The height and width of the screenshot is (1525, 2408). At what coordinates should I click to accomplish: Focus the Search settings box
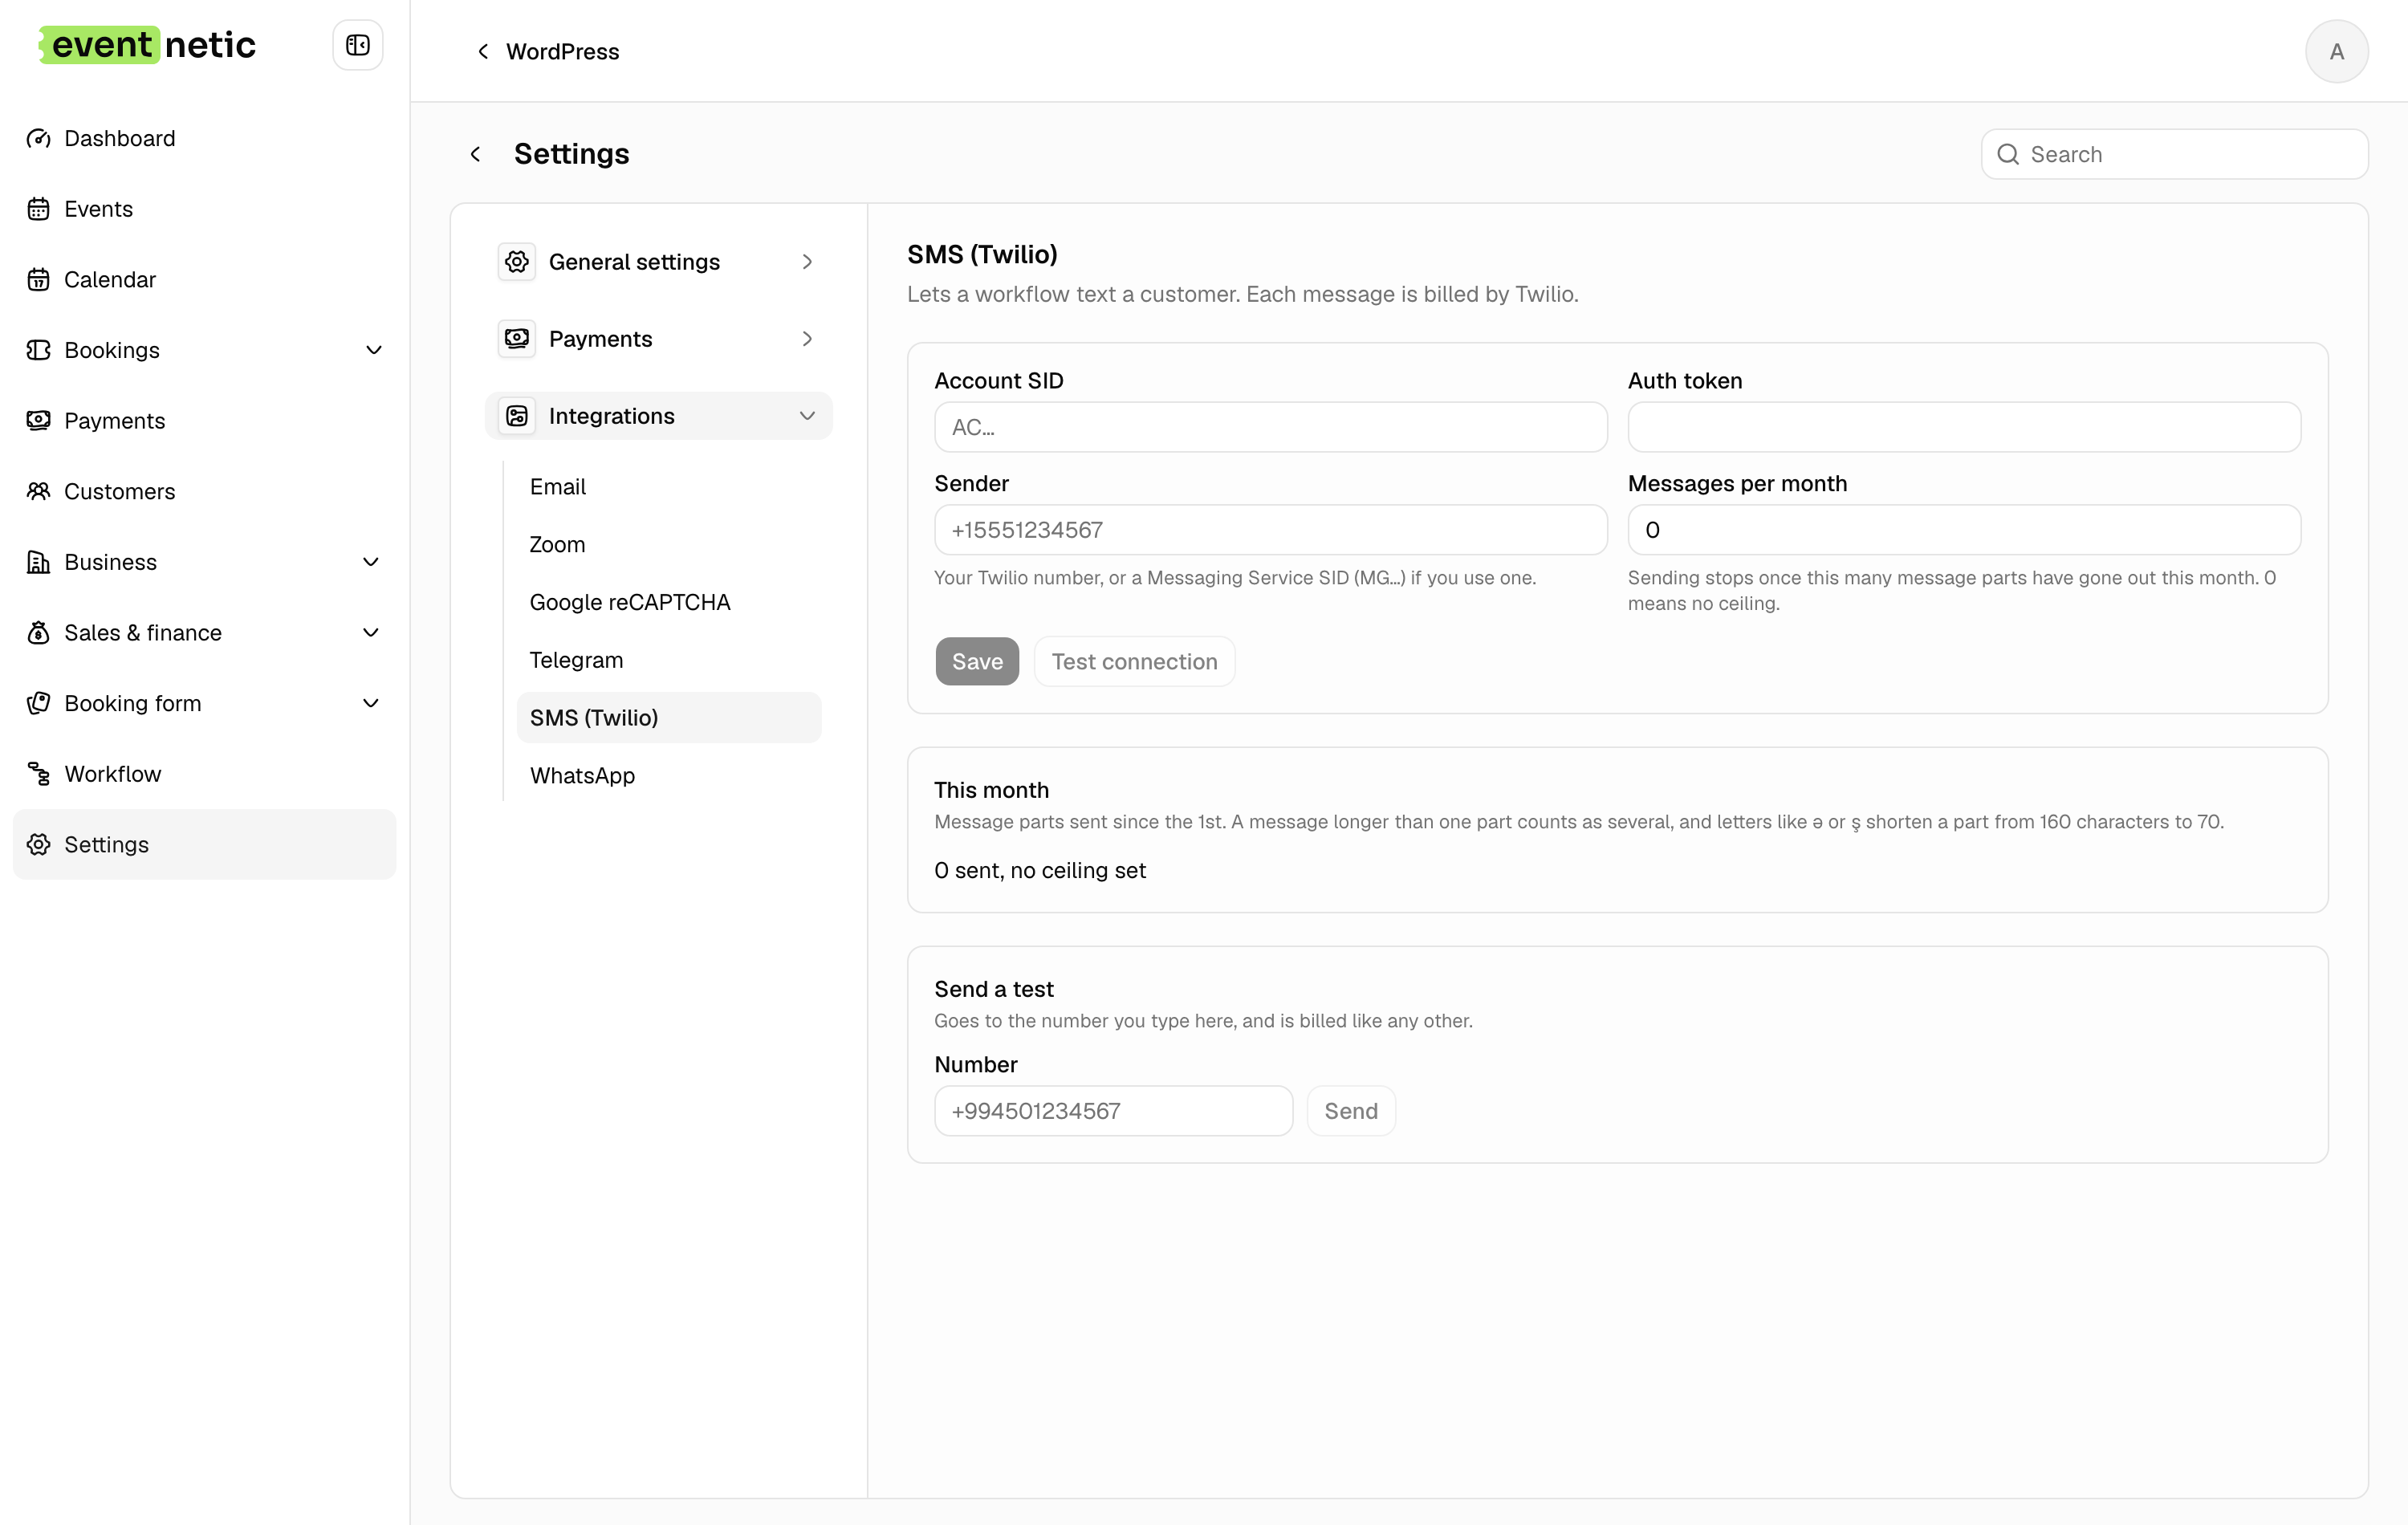tap(2174, 154)
